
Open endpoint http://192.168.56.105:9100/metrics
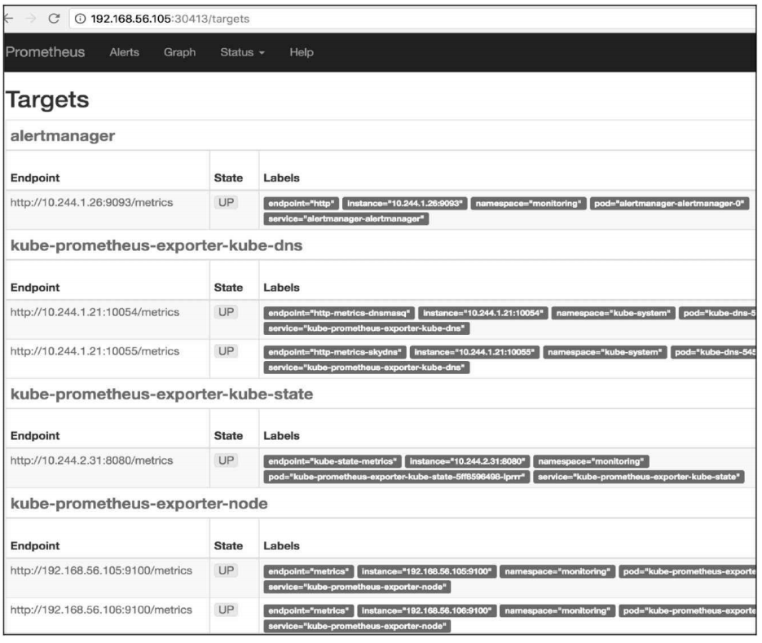pyautogui.click(x=101, y=570)
